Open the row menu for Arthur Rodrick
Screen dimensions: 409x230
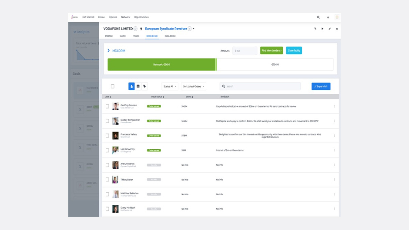334,165
